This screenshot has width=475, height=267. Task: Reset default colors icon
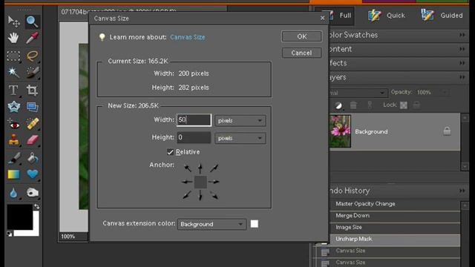click(x=10, y=234)
